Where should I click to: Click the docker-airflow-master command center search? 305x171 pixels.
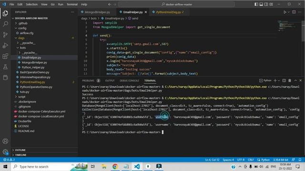pos(176,4)
